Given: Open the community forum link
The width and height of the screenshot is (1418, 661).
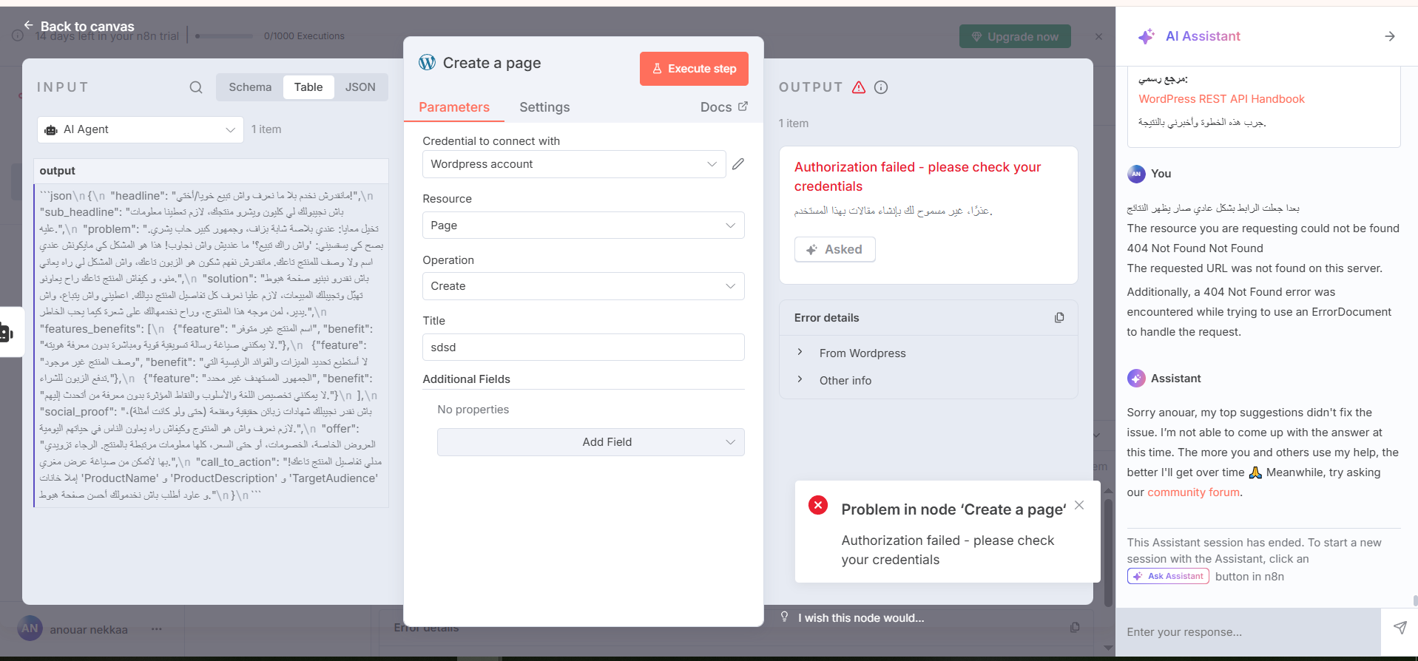Looking at the screenshot, I should (1193, 492).
